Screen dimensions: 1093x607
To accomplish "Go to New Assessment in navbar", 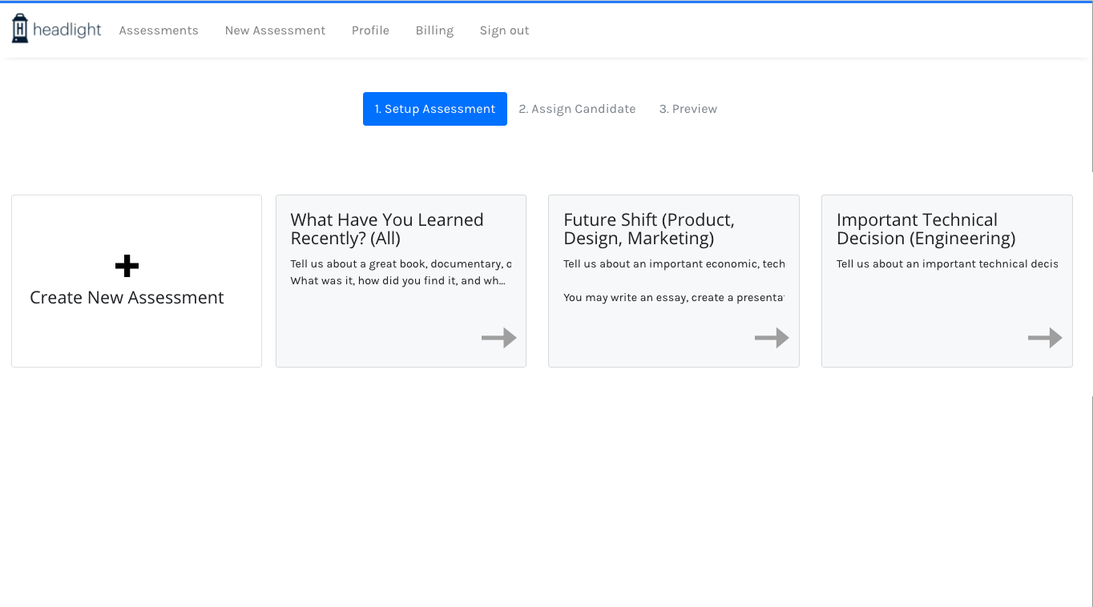I will (275, 30).
